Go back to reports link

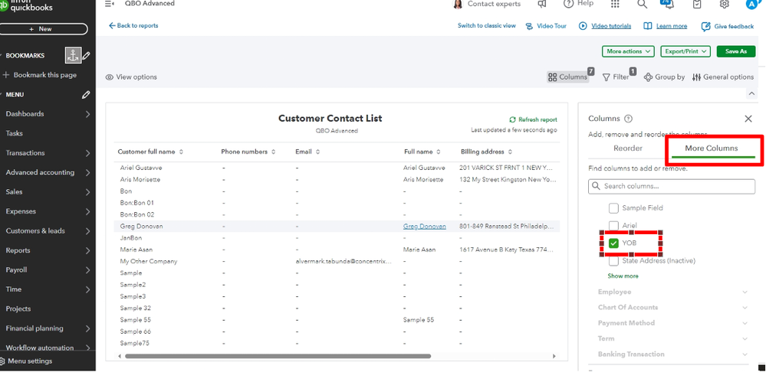133,25
